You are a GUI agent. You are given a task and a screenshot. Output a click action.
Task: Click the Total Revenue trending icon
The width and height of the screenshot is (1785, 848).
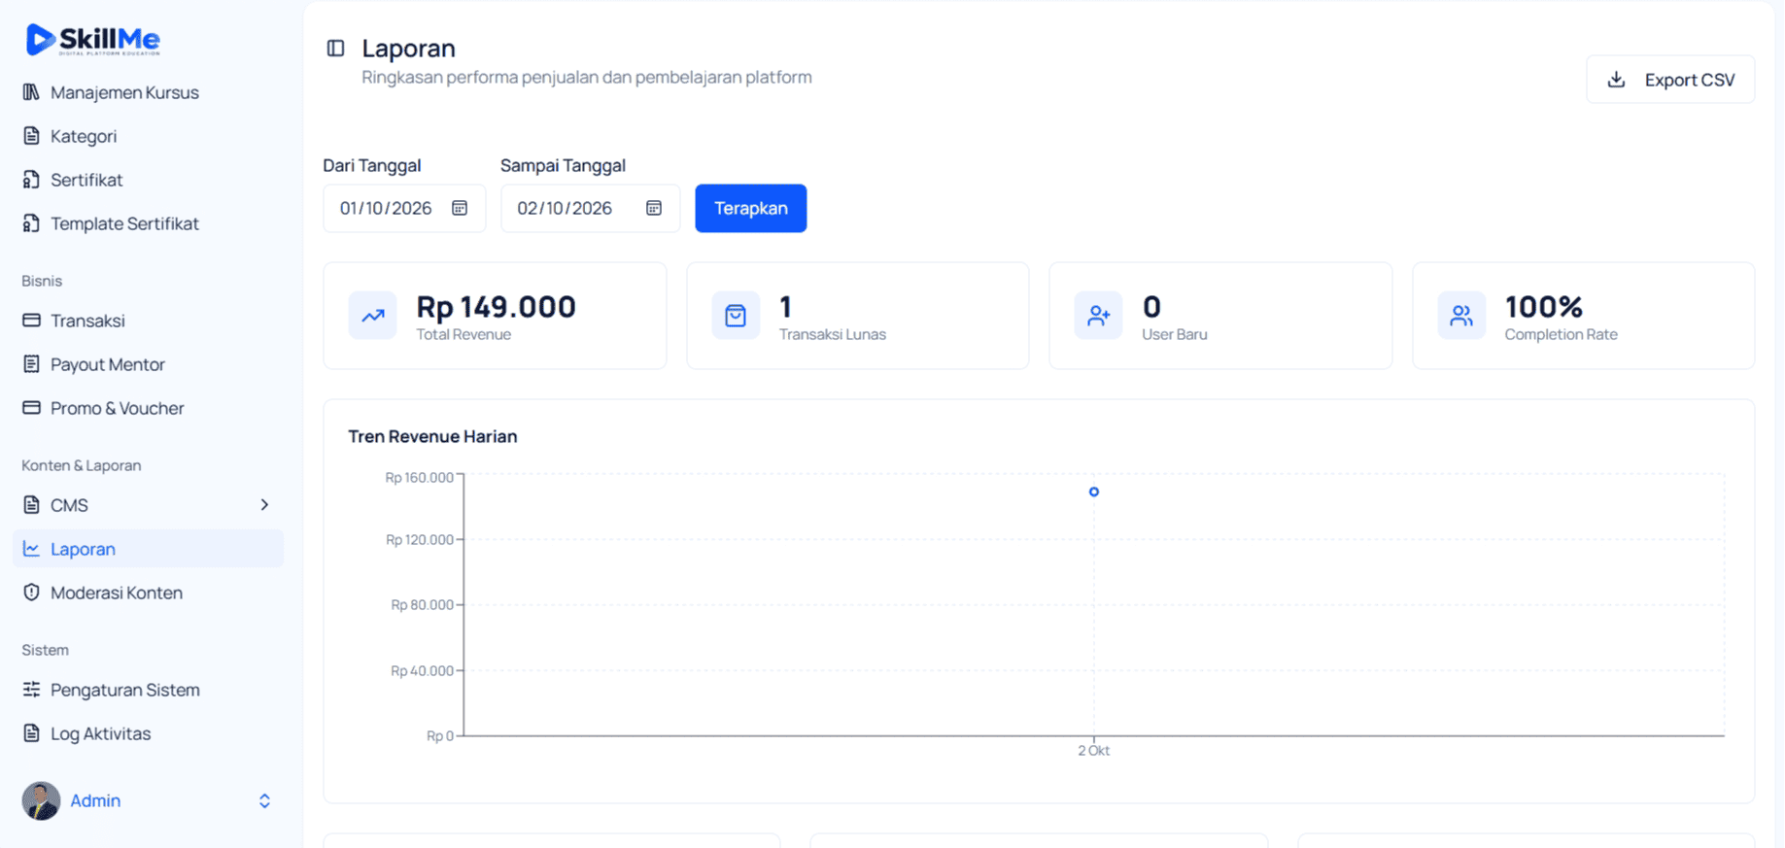(373, 316)
